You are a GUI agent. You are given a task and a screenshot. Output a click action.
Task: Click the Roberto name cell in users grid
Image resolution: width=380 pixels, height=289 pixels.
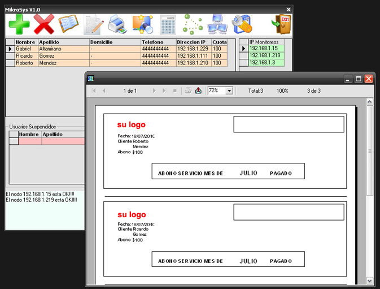(x=27, y=63)
